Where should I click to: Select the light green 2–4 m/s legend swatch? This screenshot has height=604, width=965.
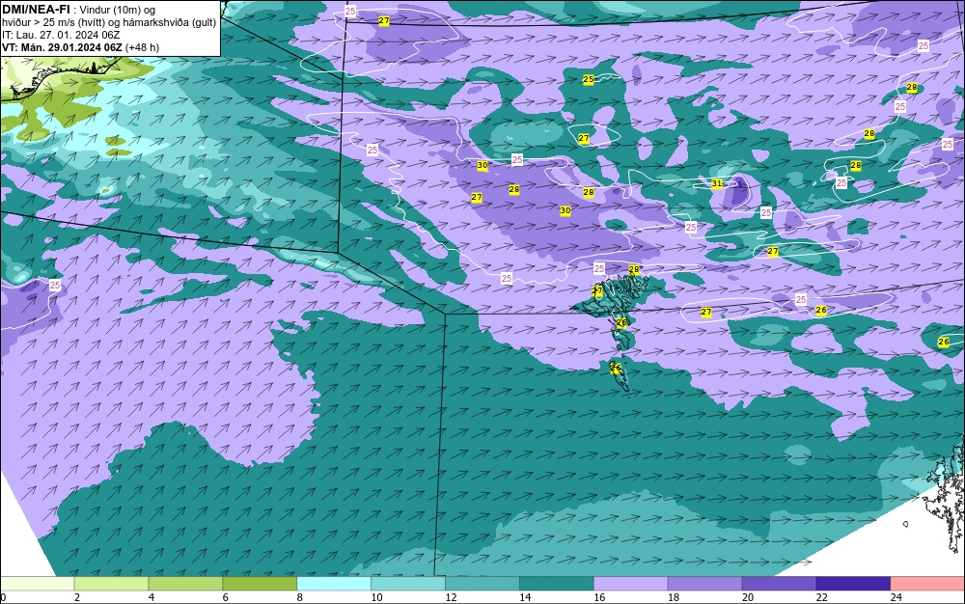click(111, 584)
